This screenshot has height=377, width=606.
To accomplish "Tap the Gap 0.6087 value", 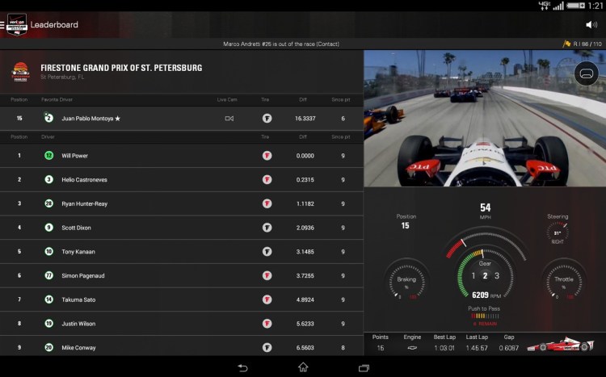I will pyautogui.click(x=508, y=348).
